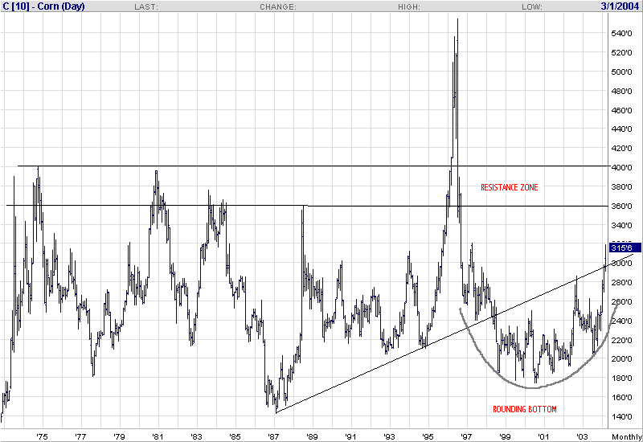Click the '81 year axis label
This screenshot has height=442, width=643.
pos(157,436)
